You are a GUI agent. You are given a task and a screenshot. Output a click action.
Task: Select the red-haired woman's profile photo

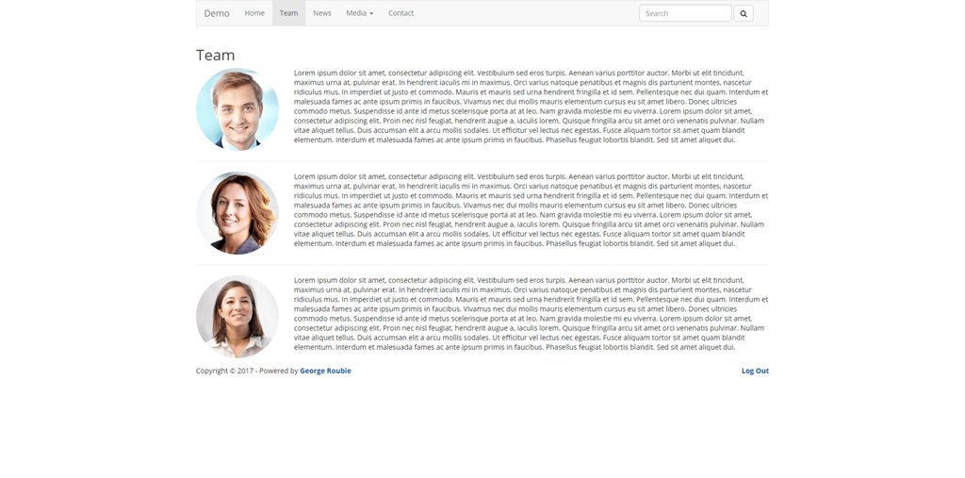[237, 213]
